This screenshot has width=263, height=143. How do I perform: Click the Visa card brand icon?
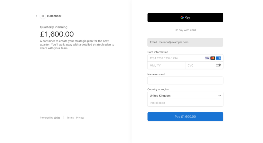click(x=207, y=58)
